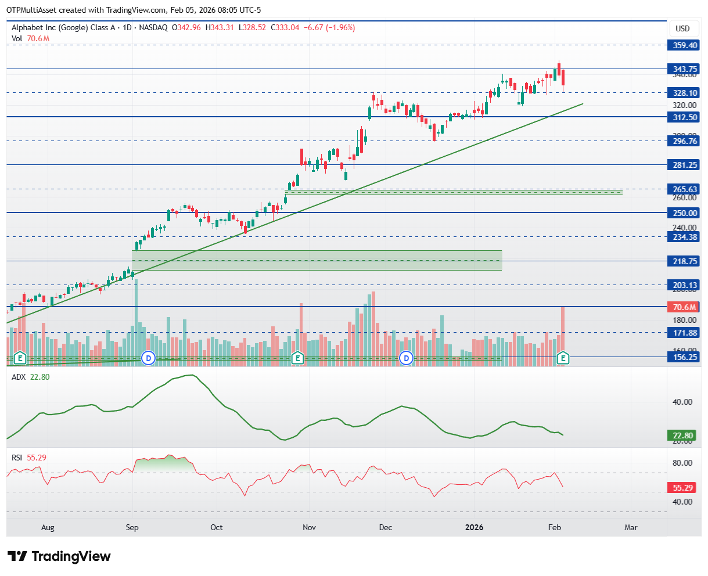Image resolution: width=708 pixels, height=576 pixels.
Task: Select the Vol 70.6M indicator legend
Action: [x=30, y=38]
